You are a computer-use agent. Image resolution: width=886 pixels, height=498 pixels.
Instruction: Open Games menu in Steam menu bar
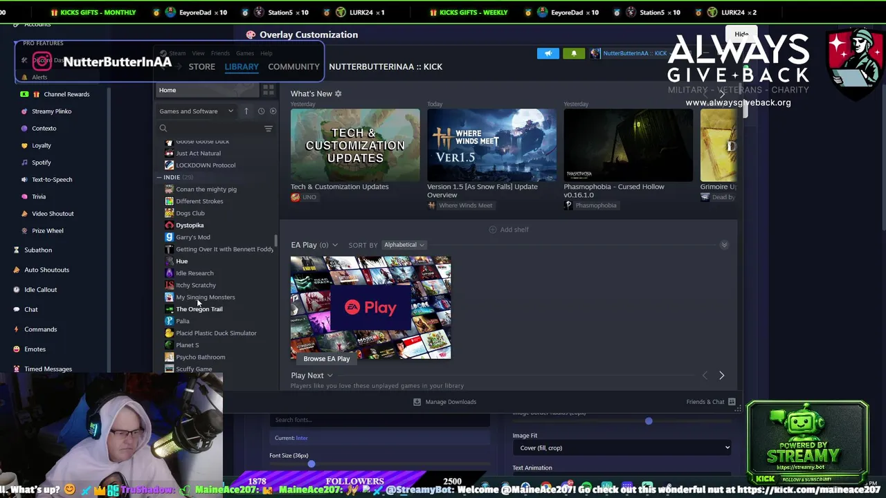coord(244,53)
